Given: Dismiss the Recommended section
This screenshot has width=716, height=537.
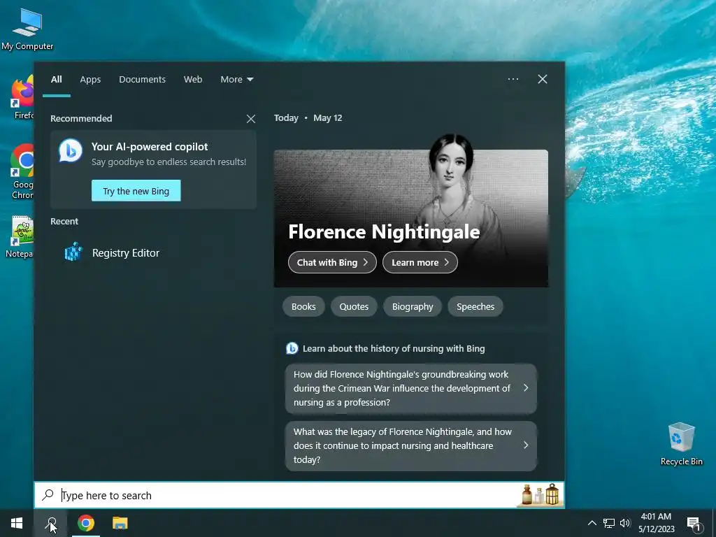Looking at the screenshot, I should (251, 119).
